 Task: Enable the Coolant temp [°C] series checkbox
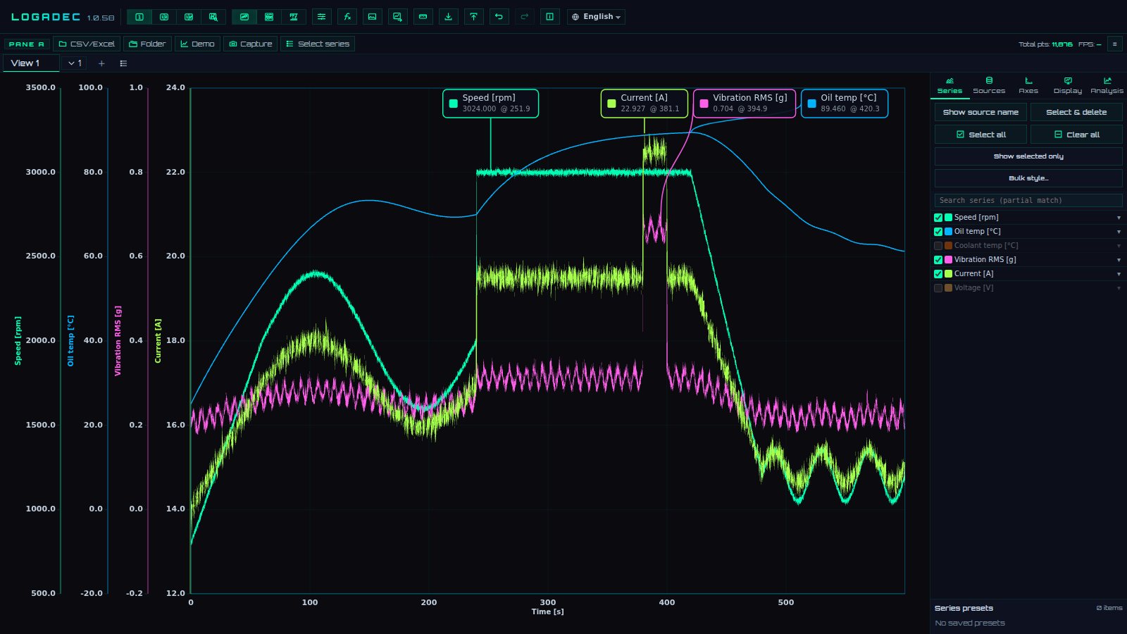[x=938, y=246]
